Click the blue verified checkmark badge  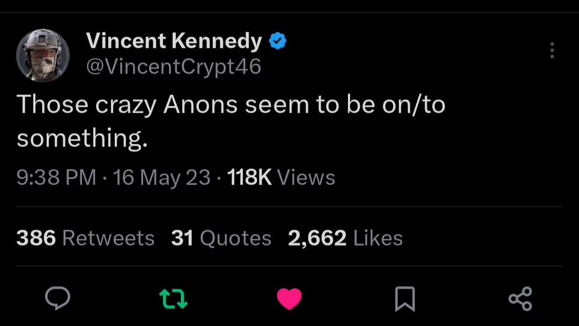[277, 41]
